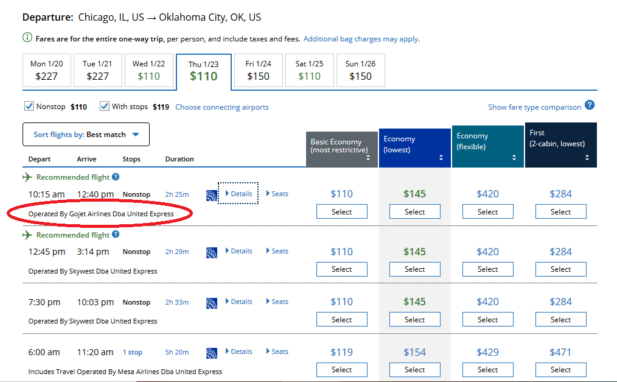This screenshot has height=382, width=617.
Task: Click the Duration column header
Action: [x=180, y=159]
